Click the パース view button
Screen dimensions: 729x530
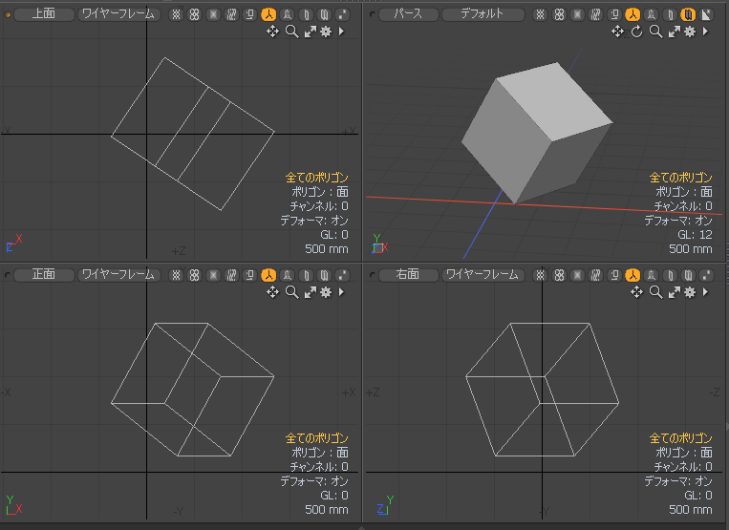[408, 14]
